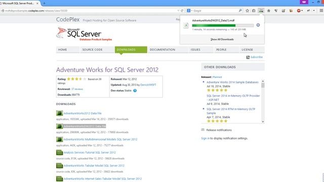Open the 37 reviews link
Screen dimensions: 324x182
tap(77, 89)
